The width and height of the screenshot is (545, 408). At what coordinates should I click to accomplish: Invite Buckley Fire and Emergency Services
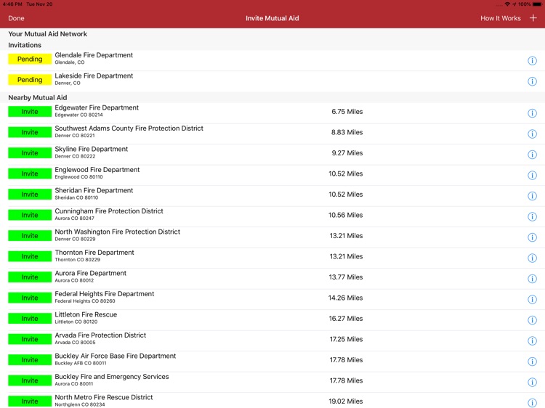tap(30, 380)
